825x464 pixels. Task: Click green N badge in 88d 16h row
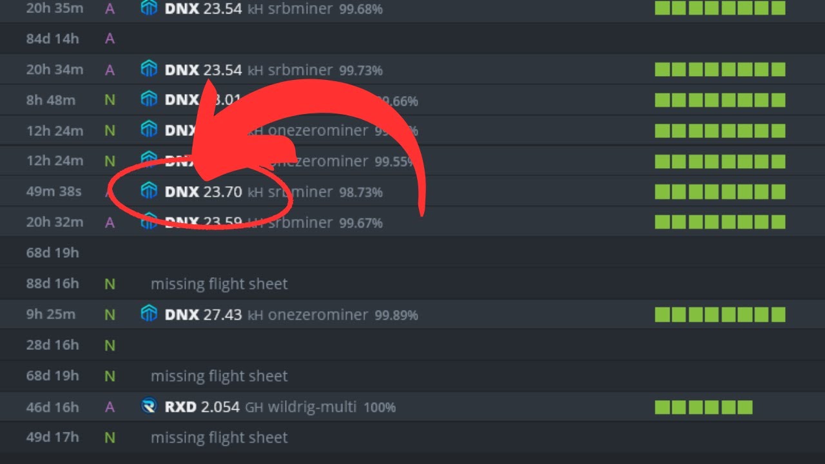point(110,284)
